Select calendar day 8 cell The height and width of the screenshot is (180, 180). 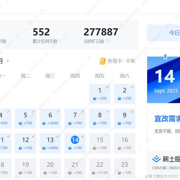(x=100, y=119)
